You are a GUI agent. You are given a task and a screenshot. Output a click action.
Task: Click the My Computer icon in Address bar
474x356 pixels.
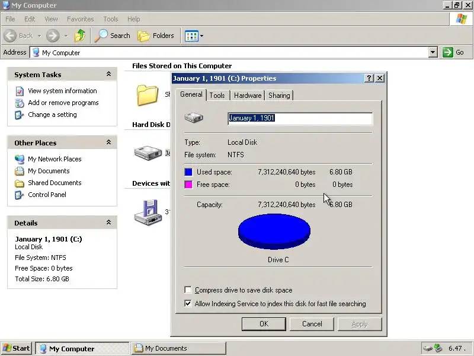(36, 52)
